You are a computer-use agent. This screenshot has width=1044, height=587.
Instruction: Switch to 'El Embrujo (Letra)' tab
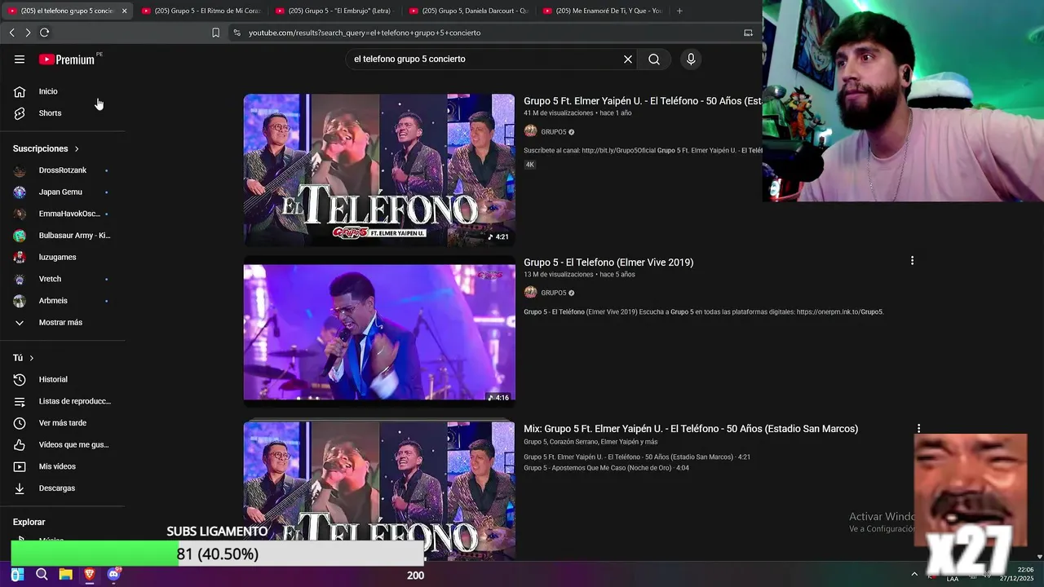(x=334, y=11)
